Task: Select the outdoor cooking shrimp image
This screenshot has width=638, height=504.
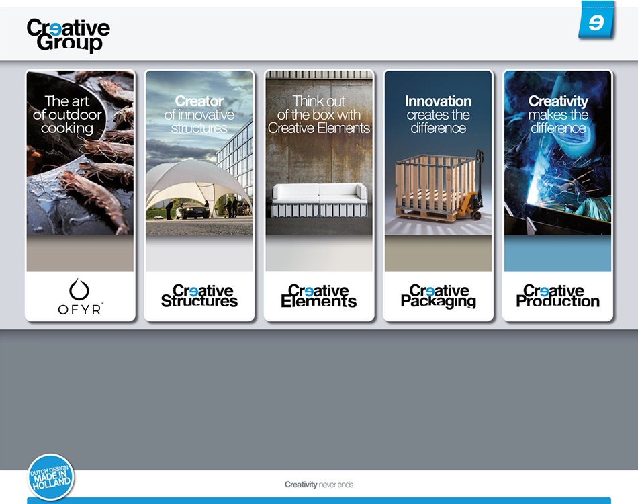Action: (x=80, y=153)
